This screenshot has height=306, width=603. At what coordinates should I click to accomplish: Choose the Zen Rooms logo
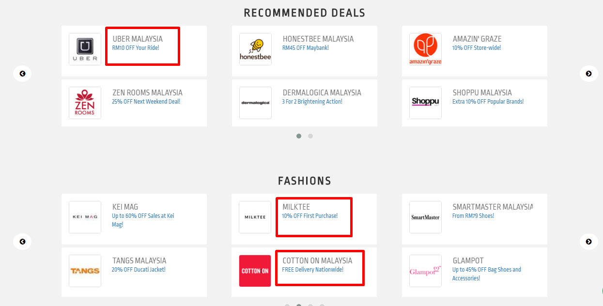click(x=85, y=103)
